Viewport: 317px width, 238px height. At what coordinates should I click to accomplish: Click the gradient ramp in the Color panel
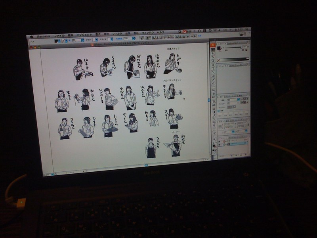click(x=233, y=60)
